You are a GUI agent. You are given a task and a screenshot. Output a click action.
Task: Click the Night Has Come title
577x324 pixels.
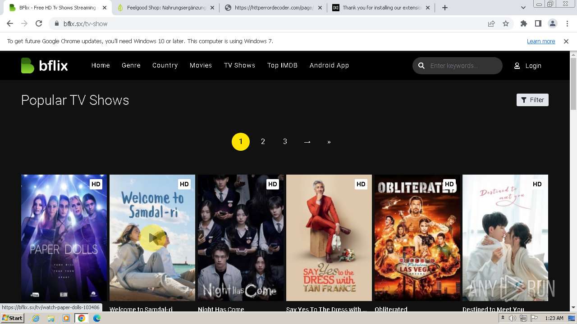coord(221,309)
